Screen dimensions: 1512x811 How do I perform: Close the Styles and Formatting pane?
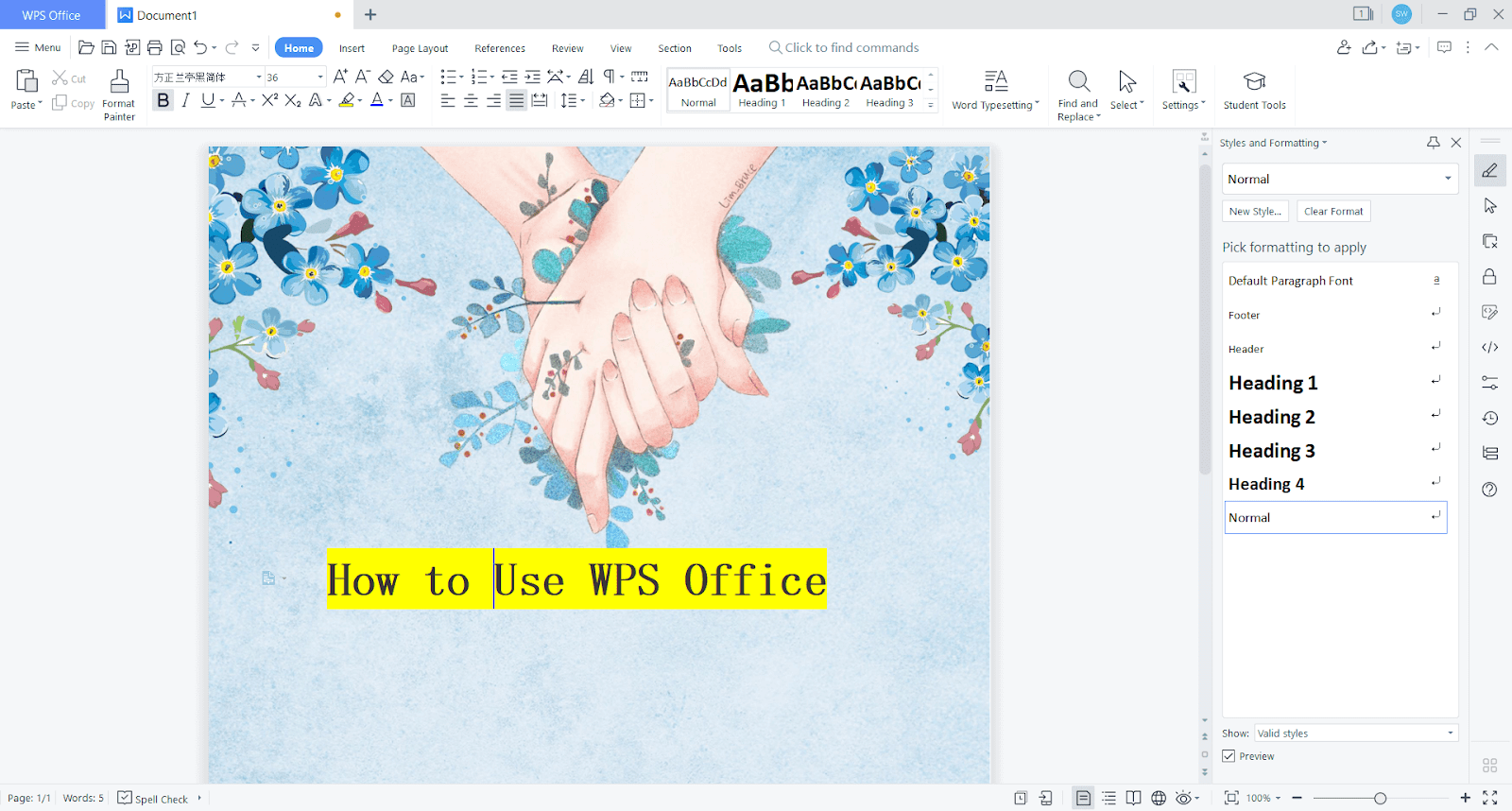click(x=1456, y=143)
